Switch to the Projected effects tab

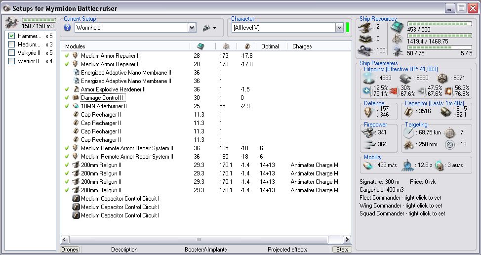287,250
